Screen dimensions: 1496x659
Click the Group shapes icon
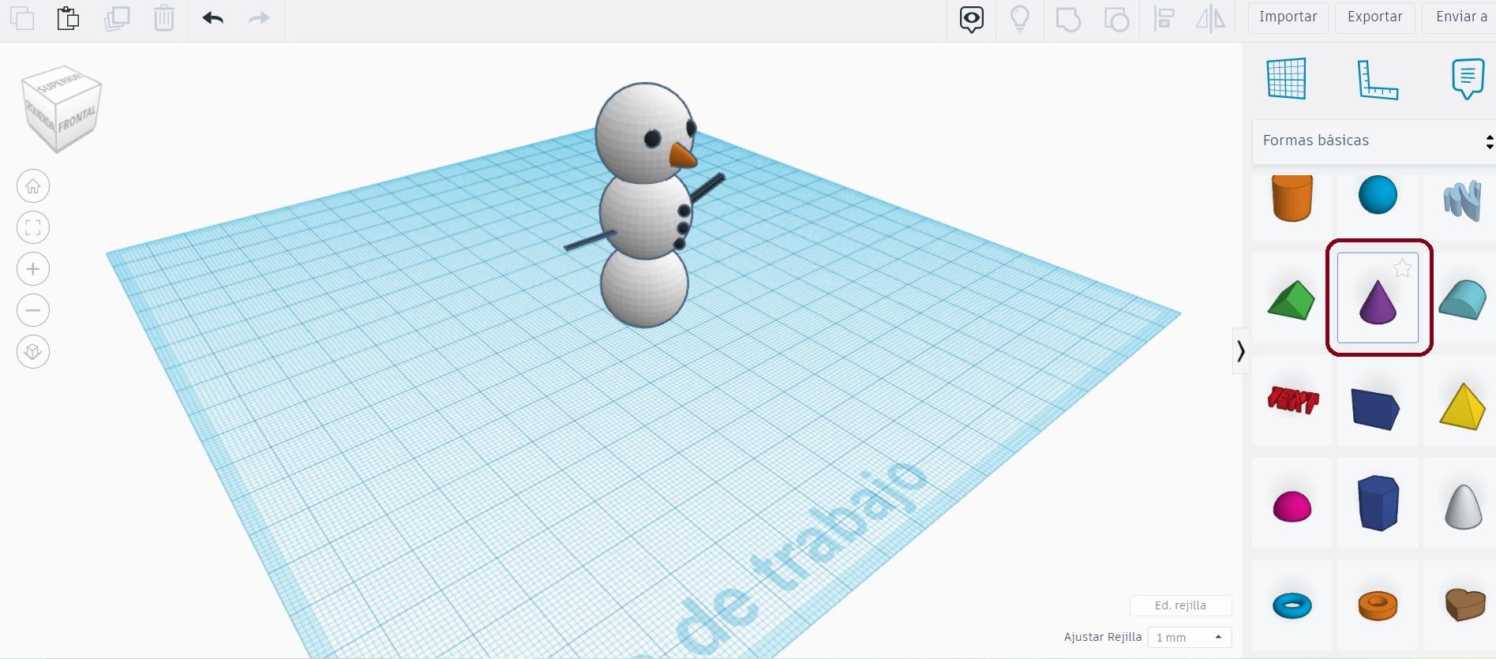(x=1068, y=19)
